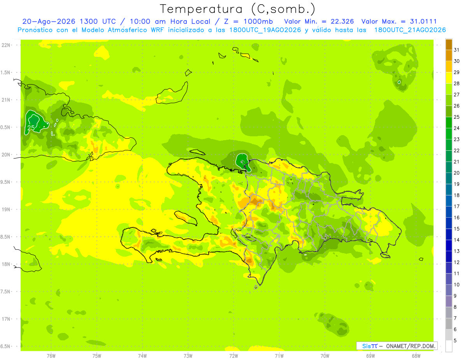This screenshot has width=467, height=361.
Task: Click the "18N" latitude label
Action: click(x=5, y=264)
